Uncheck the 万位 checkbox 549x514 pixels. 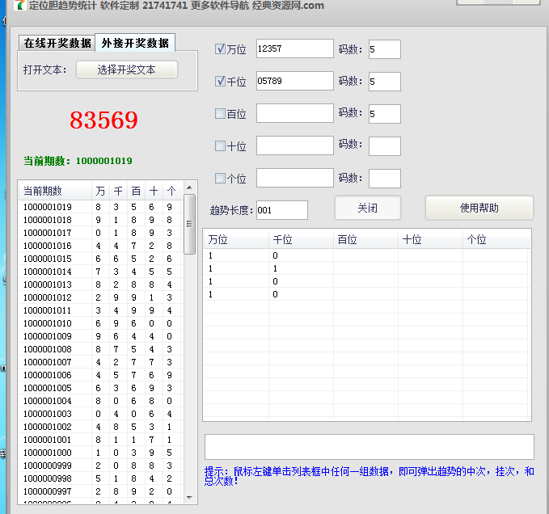pyautogui.click(x=220, y=48)
